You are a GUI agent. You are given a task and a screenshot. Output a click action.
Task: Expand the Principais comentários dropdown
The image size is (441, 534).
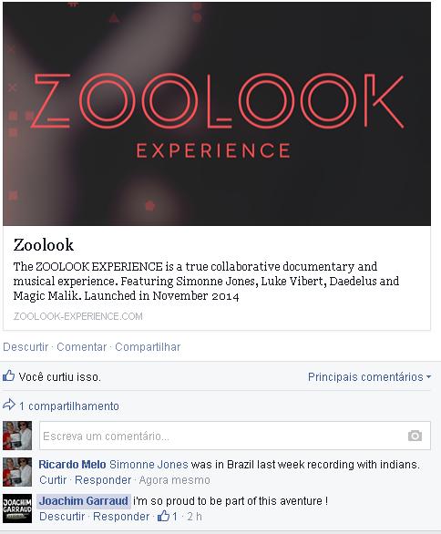click(369, 376)
